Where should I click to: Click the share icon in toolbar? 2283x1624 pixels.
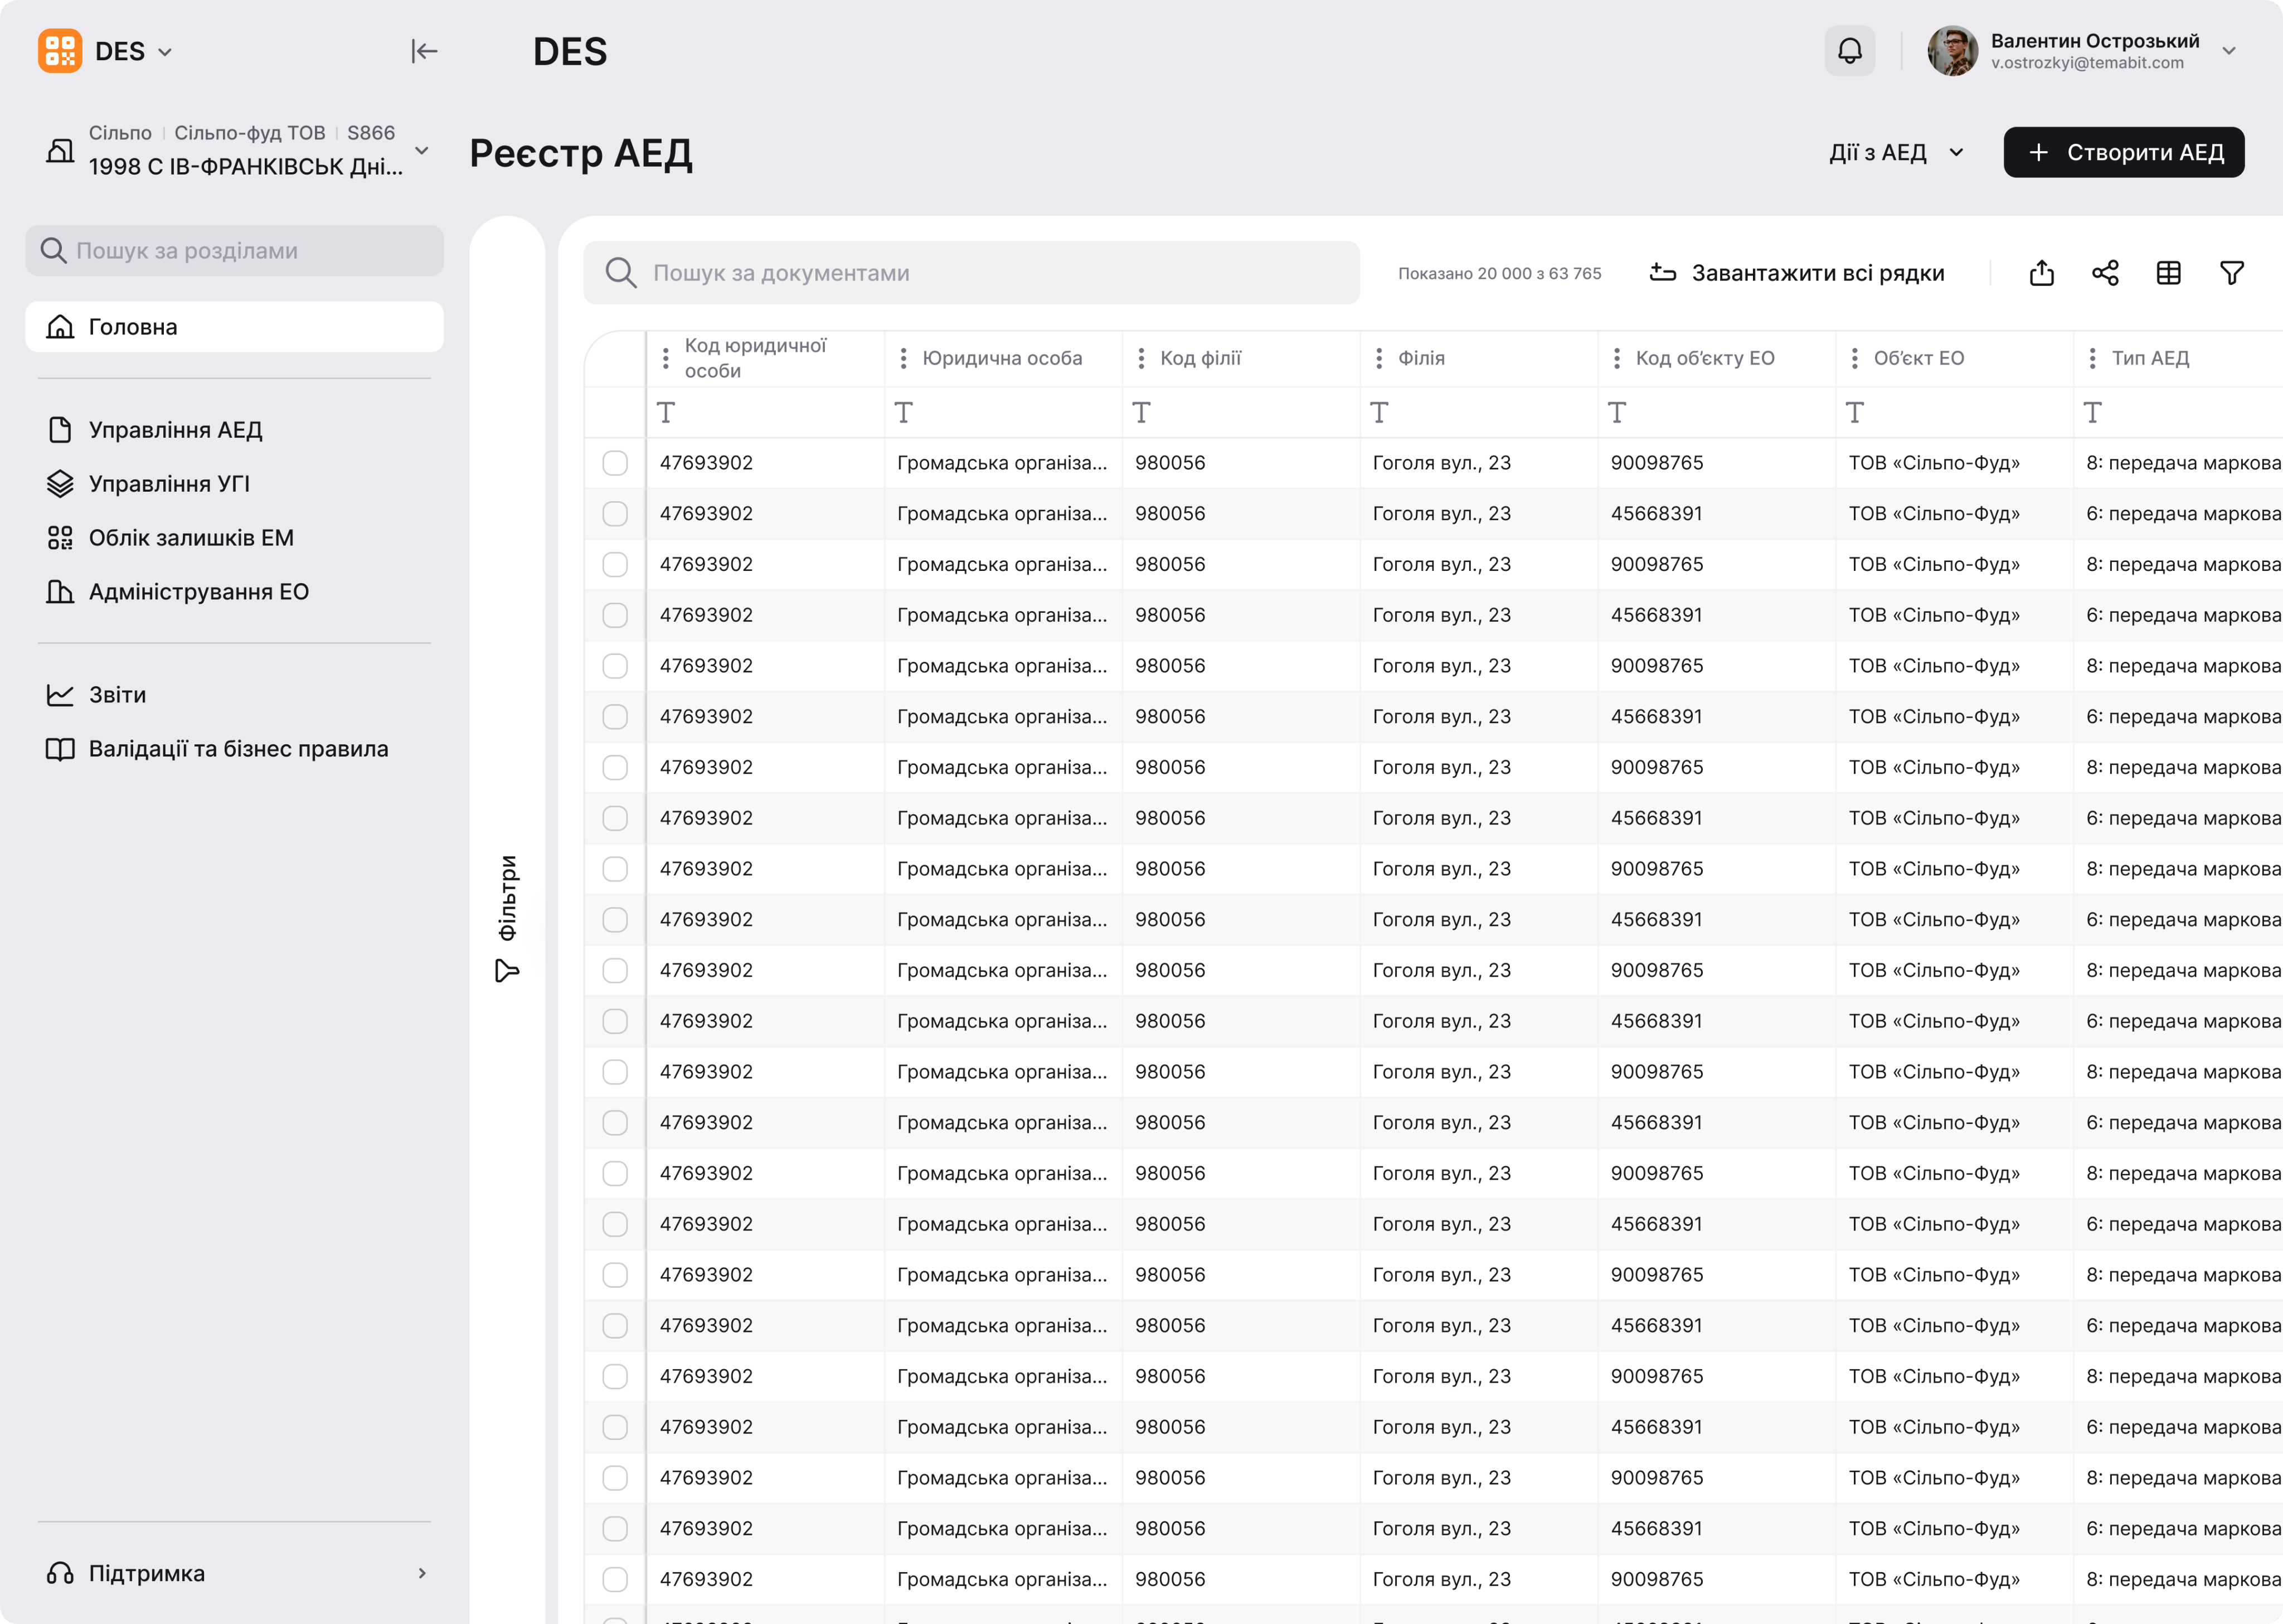[x=2105, y=273]
